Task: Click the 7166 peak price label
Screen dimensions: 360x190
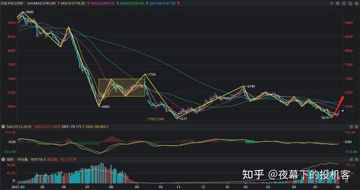Action: 152,74
